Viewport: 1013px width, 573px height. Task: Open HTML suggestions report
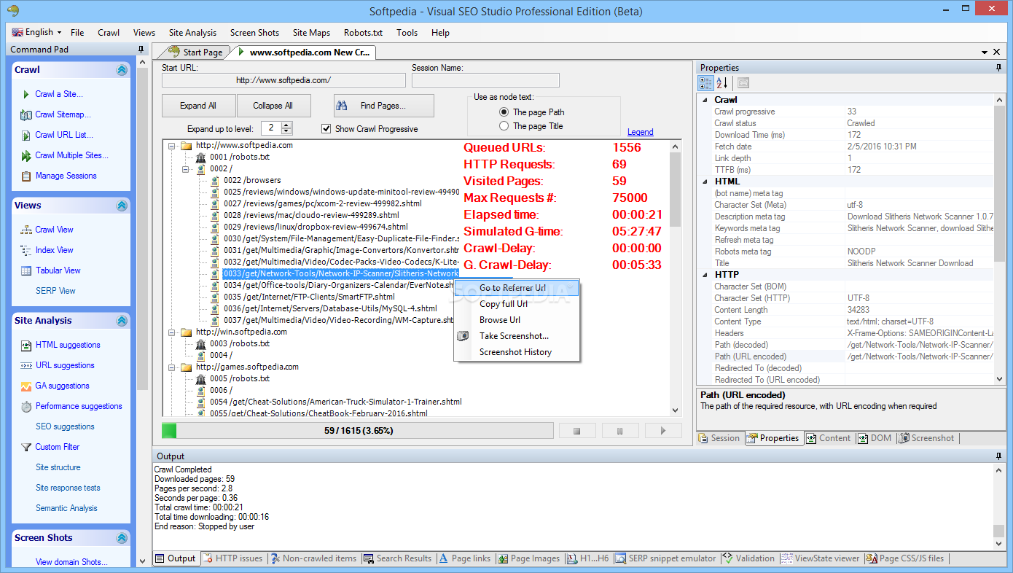click(68, 345)
